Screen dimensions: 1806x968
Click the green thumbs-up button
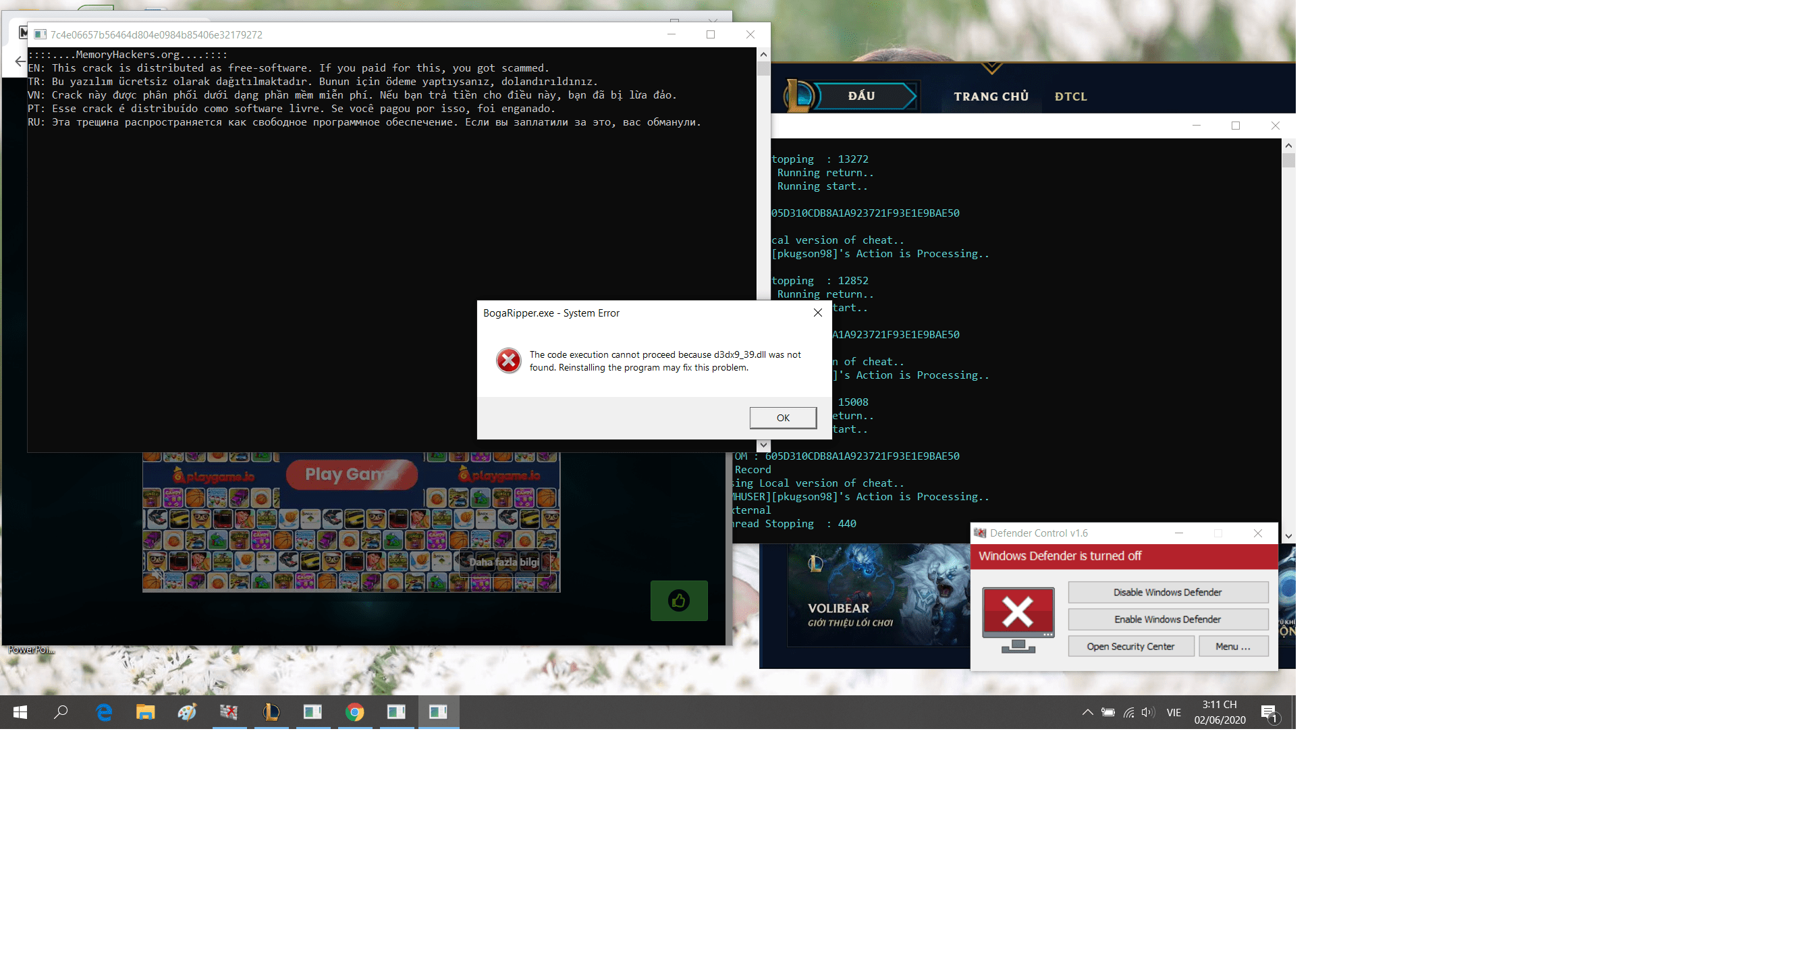click(x=679, y=600)
